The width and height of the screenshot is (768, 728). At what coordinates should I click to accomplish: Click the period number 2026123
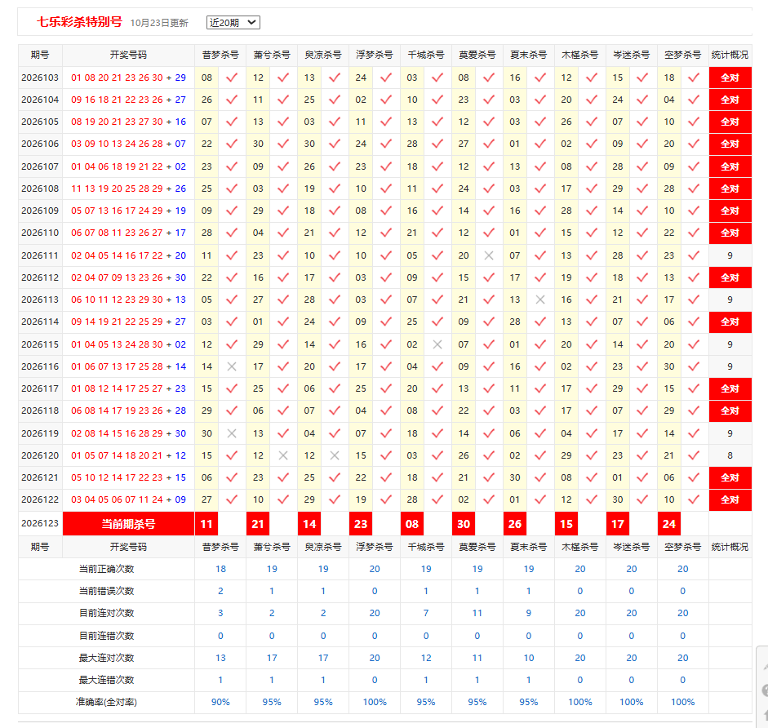click(x=40, y=523)
